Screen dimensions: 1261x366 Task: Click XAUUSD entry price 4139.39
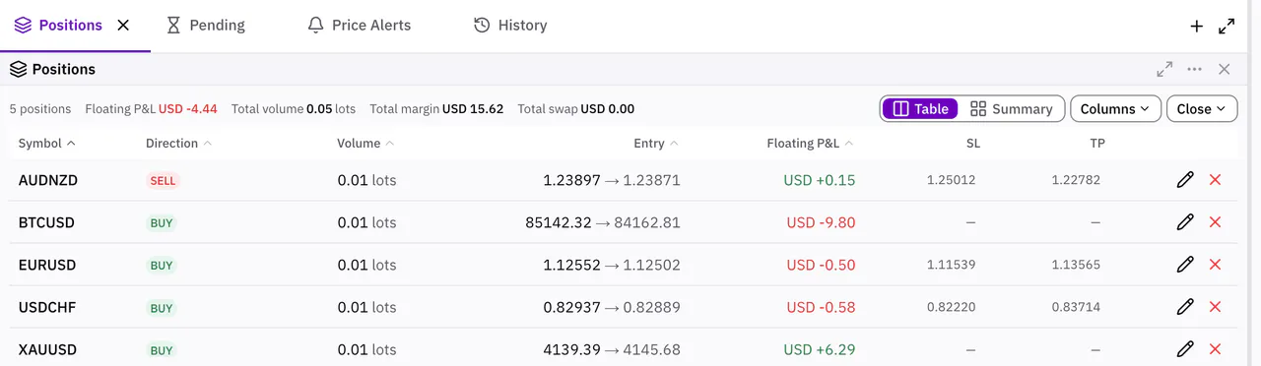point(571,349)
